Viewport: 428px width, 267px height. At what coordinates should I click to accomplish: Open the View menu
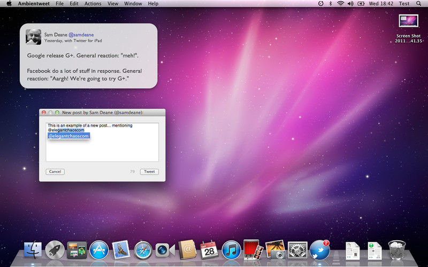pos(113,4)
